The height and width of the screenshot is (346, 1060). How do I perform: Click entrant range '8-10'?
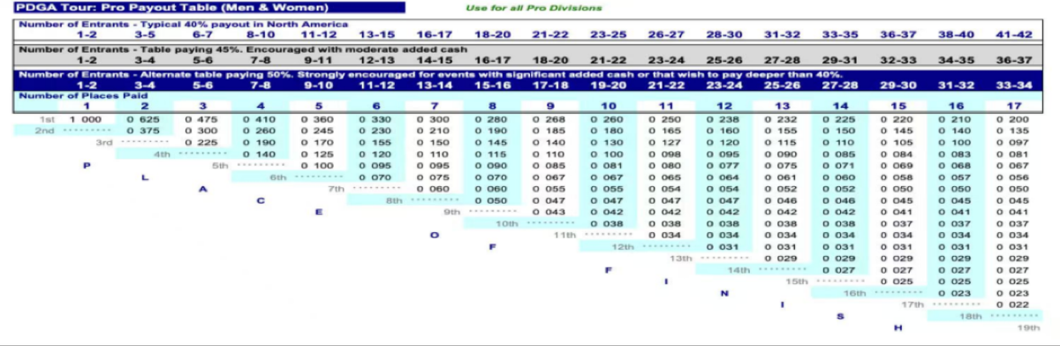(x=260, y=34)
